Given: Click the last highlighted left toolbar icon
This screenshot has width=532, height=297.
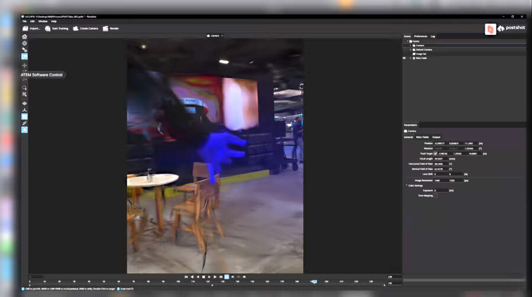Looking at the screenshot, I should tap(24, 130).
